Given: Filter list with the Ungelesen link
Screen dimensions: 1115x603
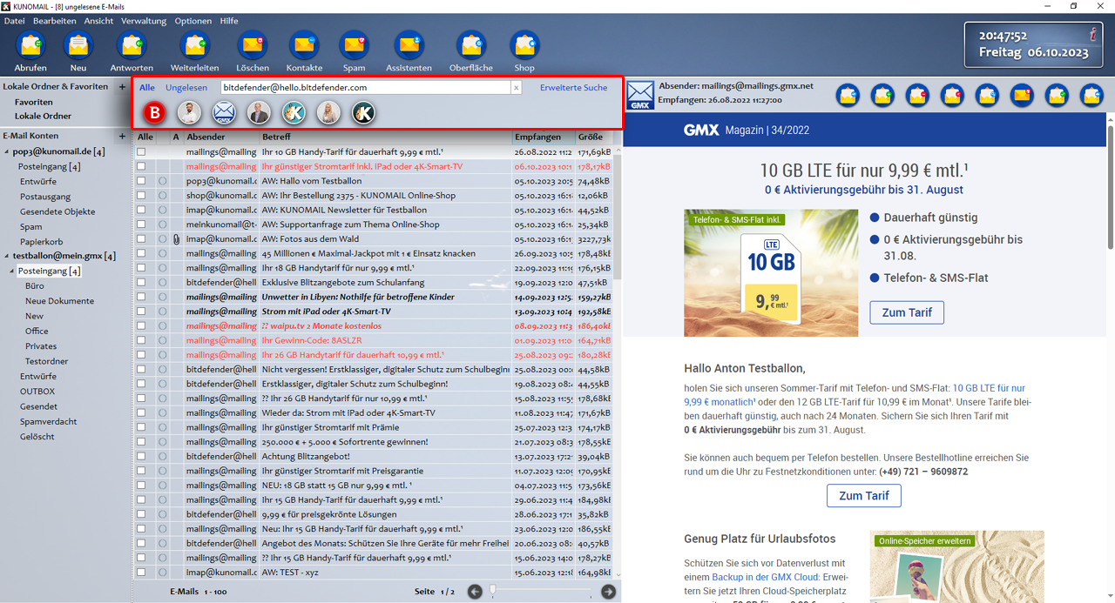Looking at the screenshot, I should coord(186,87).
